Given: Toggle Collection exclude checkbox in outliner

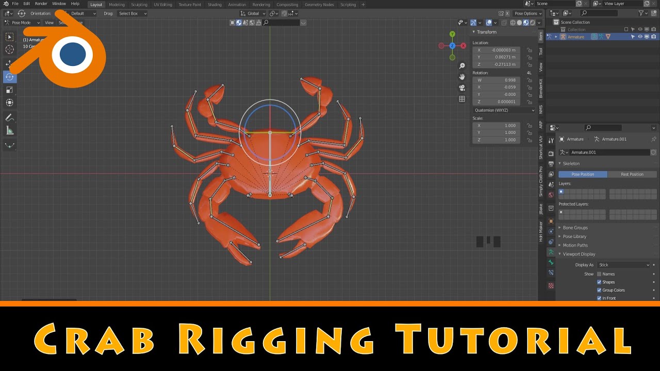Looking at the screenshot, I should (626, 29).
